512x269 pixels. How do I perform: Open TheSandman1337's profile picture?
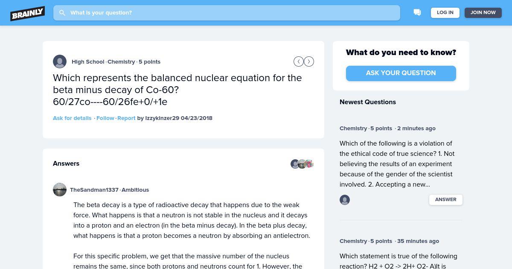coord(60,190)
